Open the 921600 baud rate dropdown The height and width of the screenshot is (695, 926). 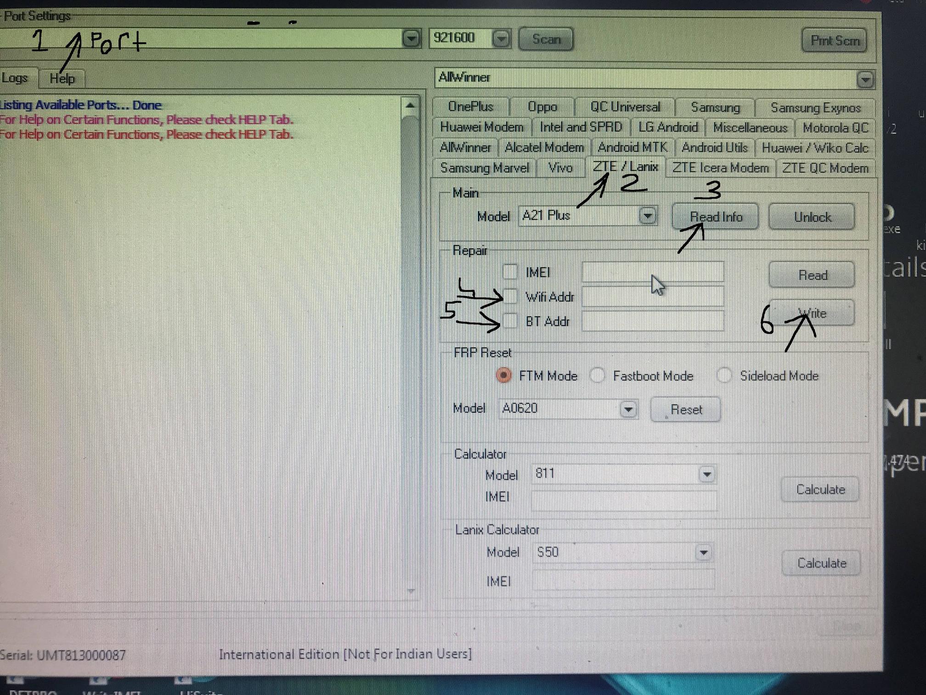point(501,39)
